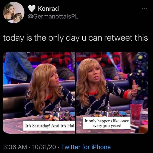Image resolution: width=153 pixels, height=153 pixels.
Task: Click the 3:36 AM timestamp
Action: click(x=15, y=147)
